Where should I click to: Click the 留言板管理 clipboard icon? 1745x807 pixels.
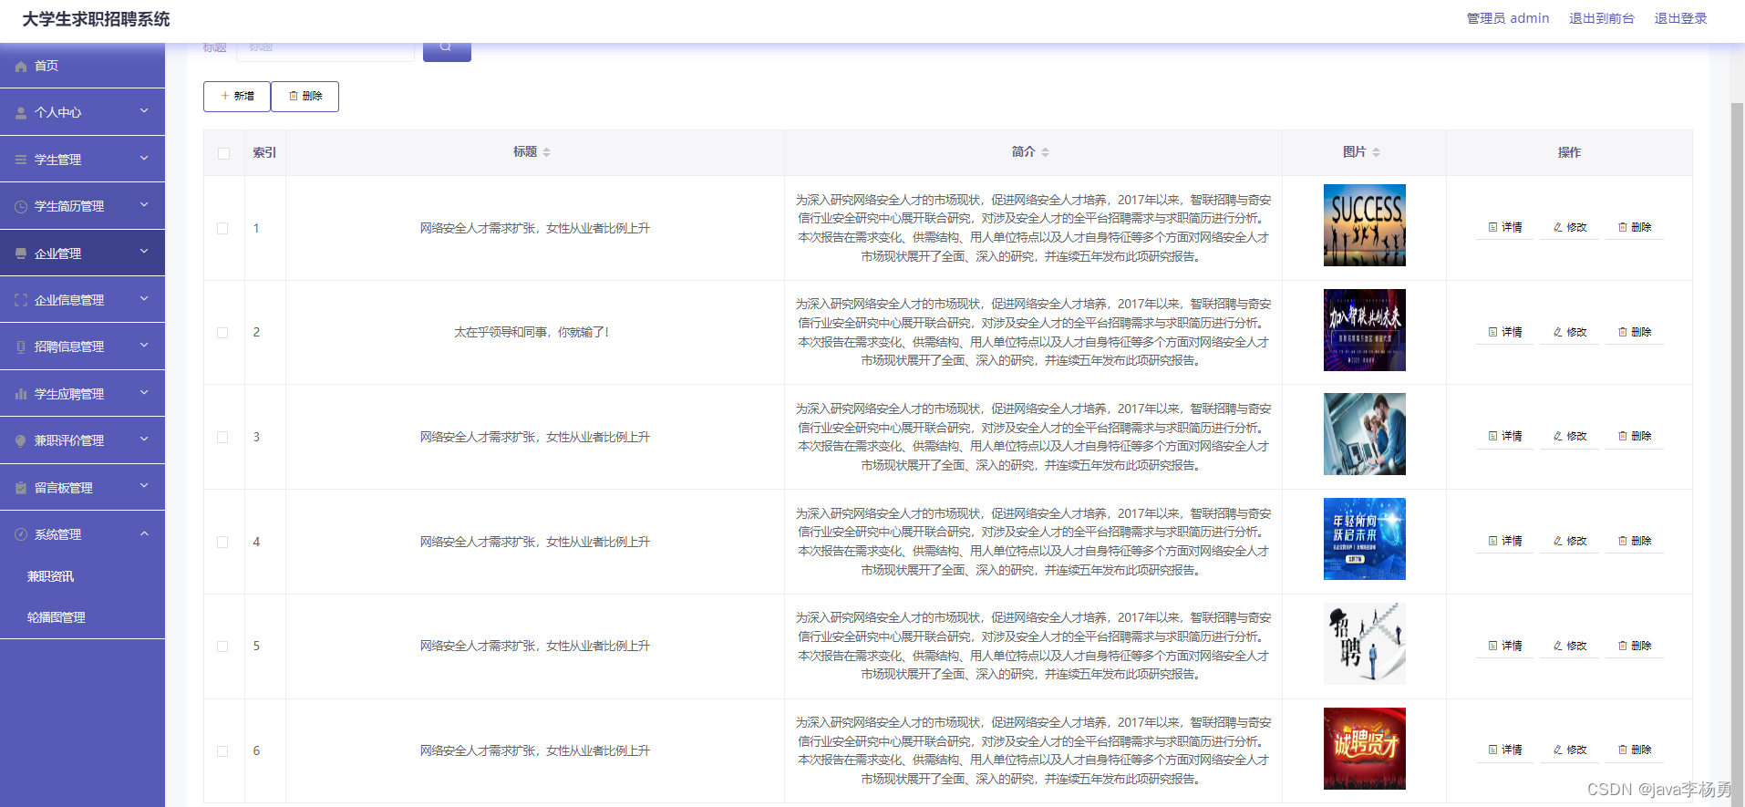point(21,488)
